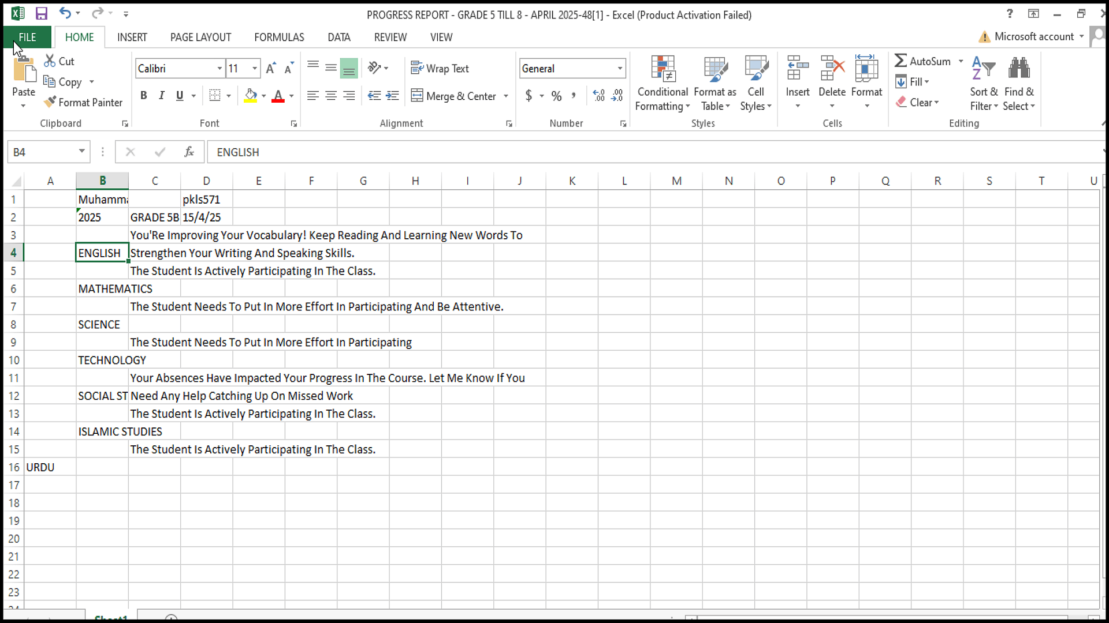The height and width of the screenshot is (623, 1109).
Task: Click the Merge & Center button
Action: pos(453,96)
